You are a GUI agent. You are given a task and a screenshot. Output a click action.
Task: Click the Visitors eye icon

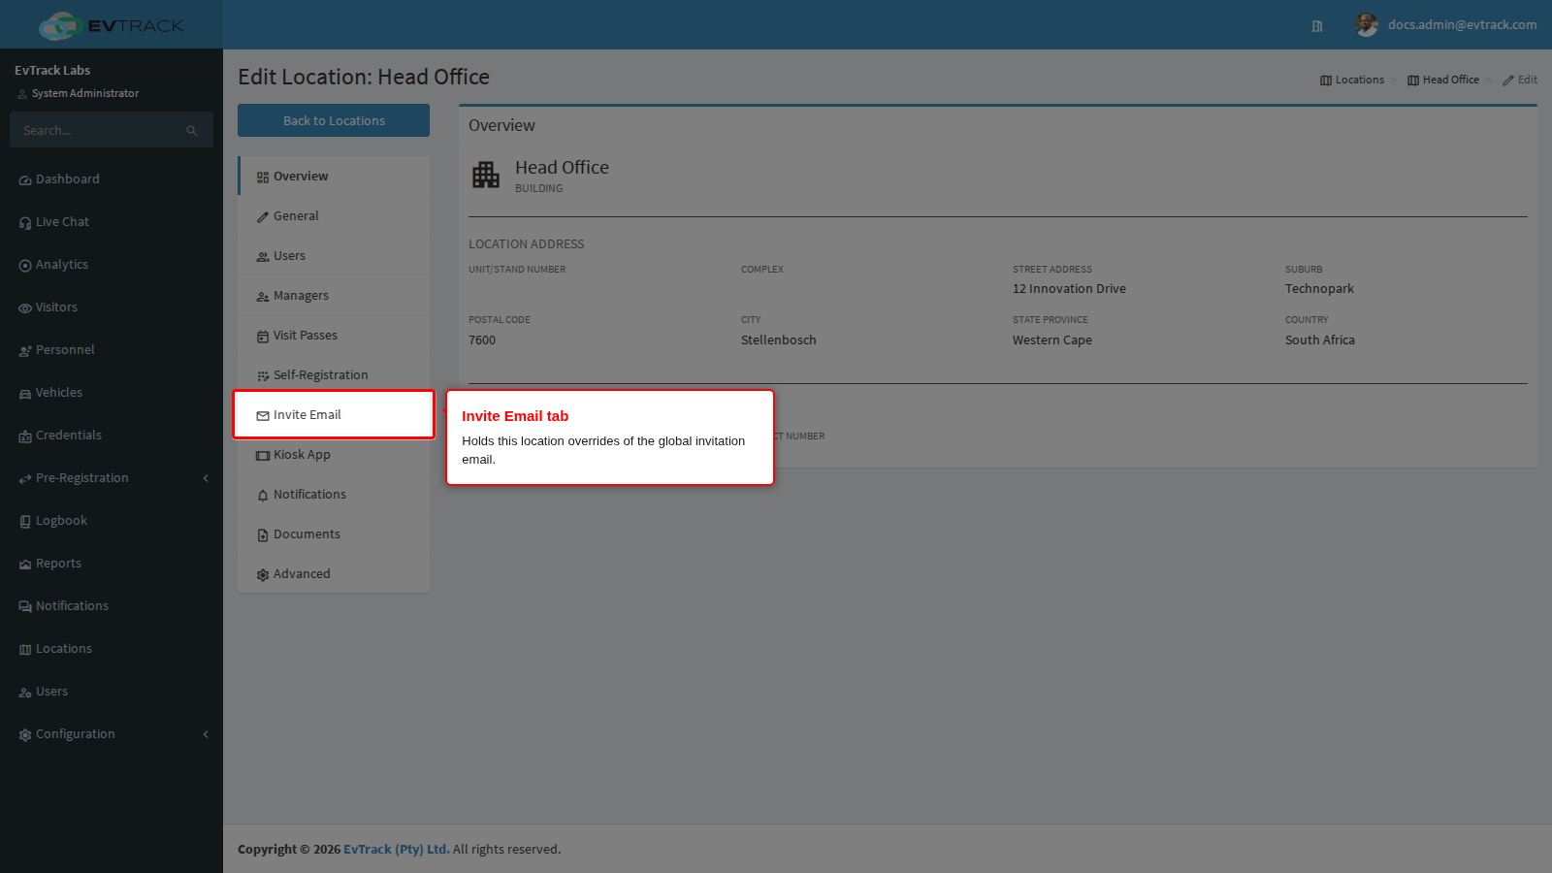pyautogui.click(x=25, y=308)
